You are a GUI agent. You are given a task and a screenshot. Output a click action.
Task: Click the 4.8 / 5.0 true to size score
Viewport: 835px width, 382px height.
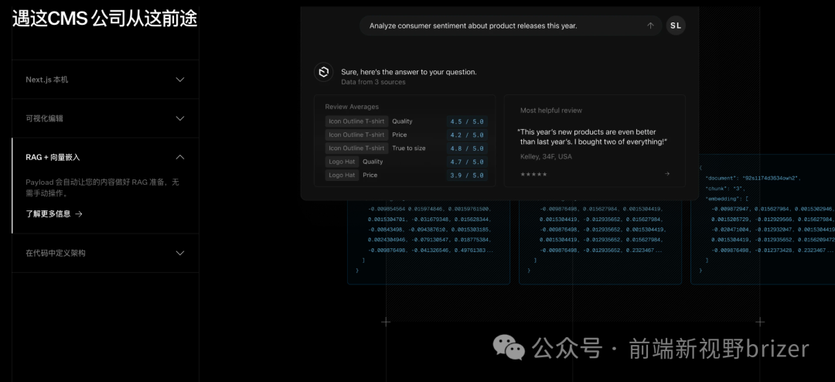[x=467, y=148]
